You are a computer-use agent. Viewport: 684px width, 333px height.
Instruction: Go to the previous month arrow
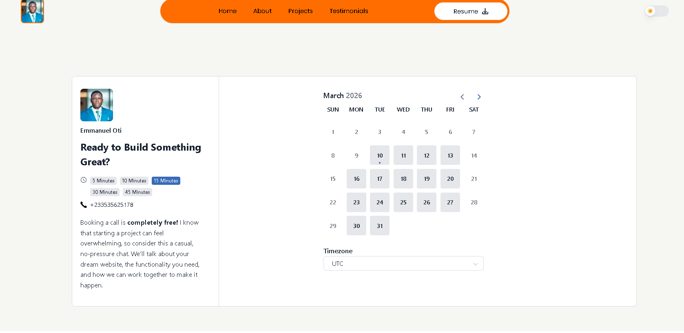462,97
